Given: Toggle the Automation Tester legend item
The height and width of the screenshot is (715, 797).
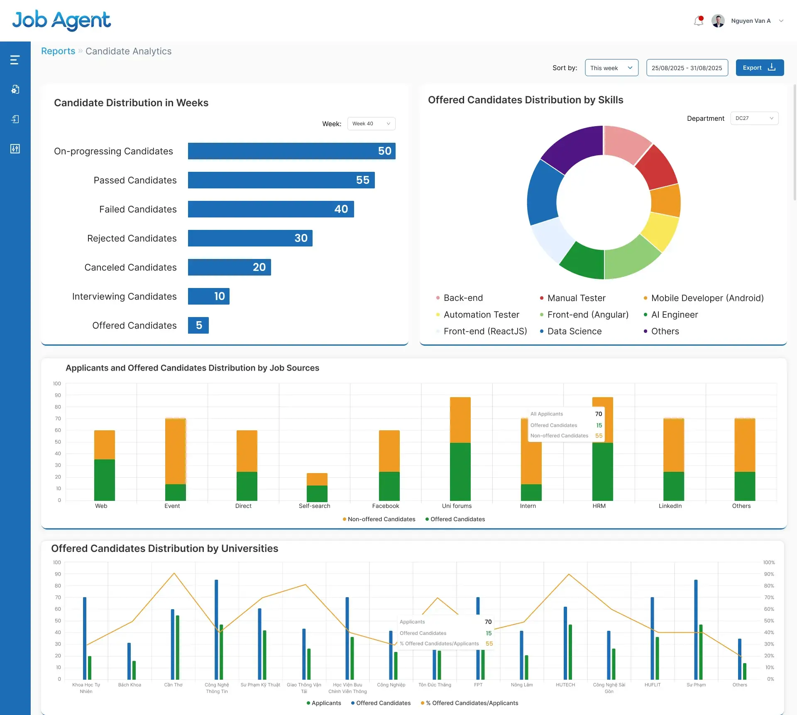Looking at the screenshot, I should pos(477,315).
